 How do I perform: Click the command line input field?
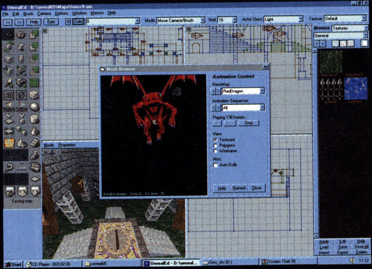110,21
